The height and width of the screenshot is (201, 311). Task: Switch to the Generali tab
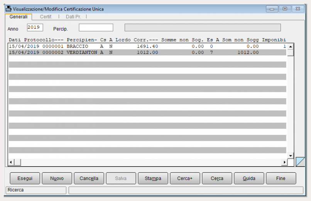coord(19,17)
